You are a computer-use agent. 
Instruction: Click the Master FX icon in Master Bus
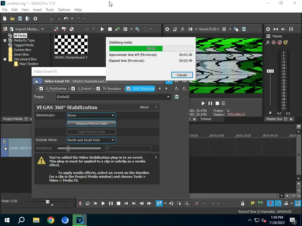(x=268, y=42)
